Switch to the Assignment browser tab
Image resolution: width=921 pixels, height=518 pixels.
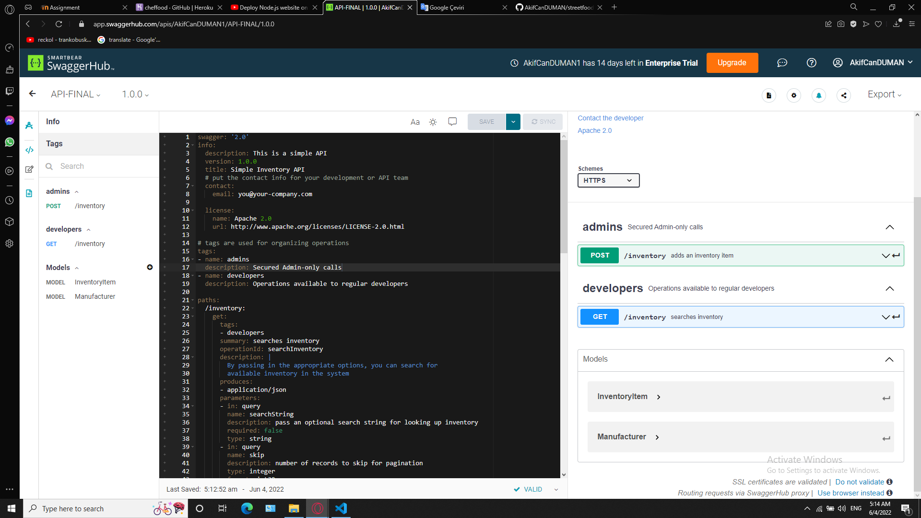pyautogui.click(x=65, y=7)
